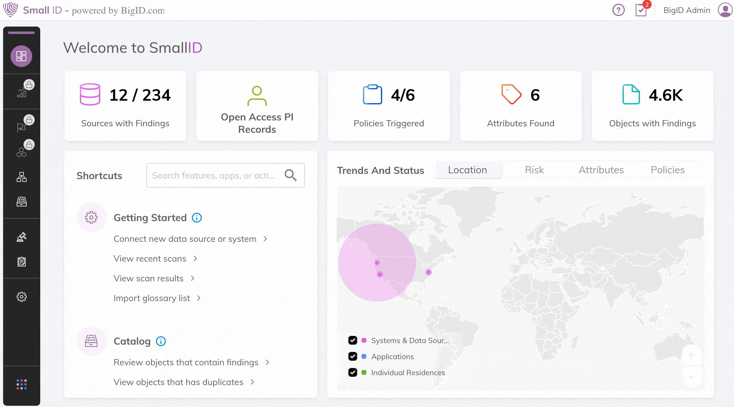The width and height of the screenshot is (734, 407).
Task: Click the east coast data source map dot
Action: tap(428, 272)
